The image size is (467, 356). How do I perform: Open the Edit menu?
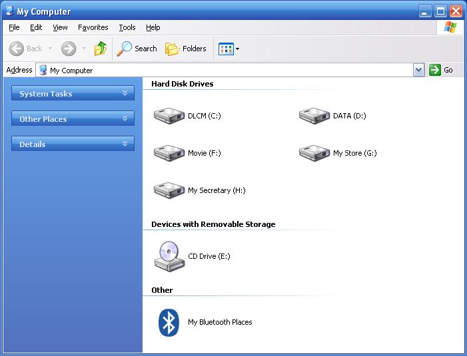pos(36,27)
